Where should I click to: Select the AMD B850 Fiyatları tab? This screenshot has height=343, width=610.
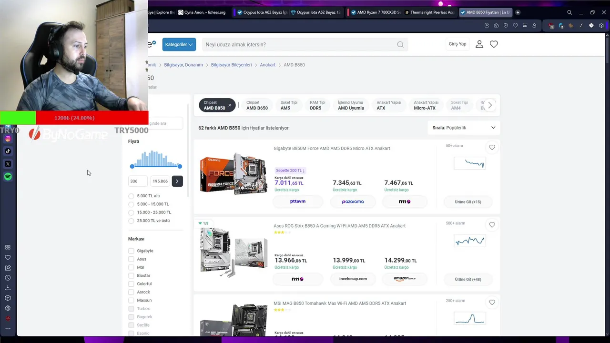click(485, 12)
